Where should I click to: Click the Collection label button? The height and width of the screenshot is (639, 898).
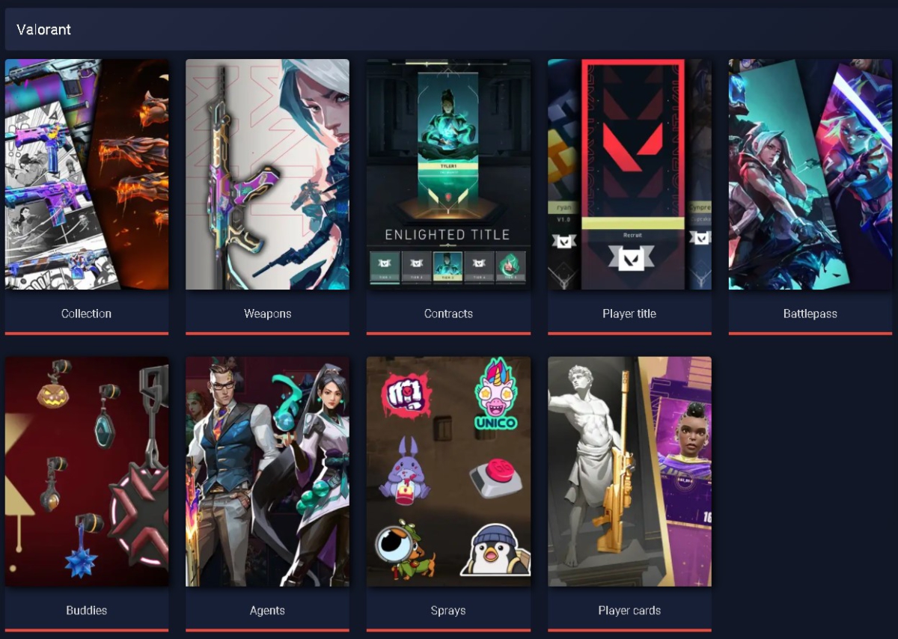click(87, 314)
